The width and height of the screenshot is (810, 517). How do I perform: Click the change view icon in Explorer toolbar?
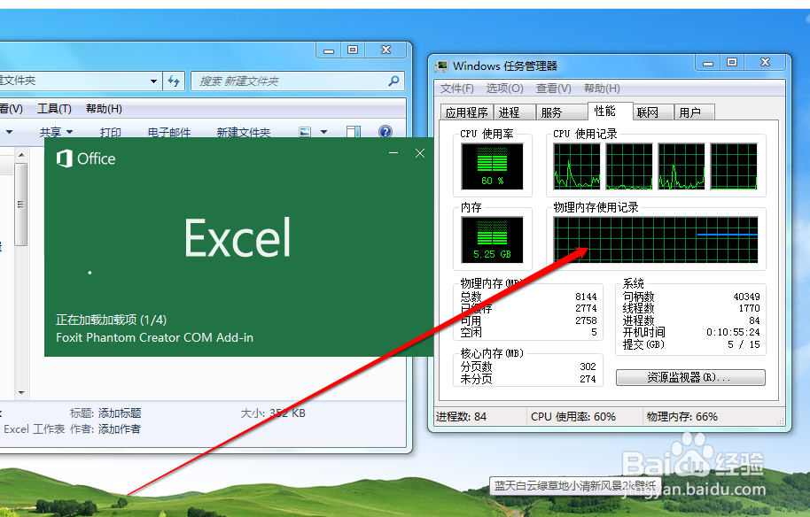305,132
